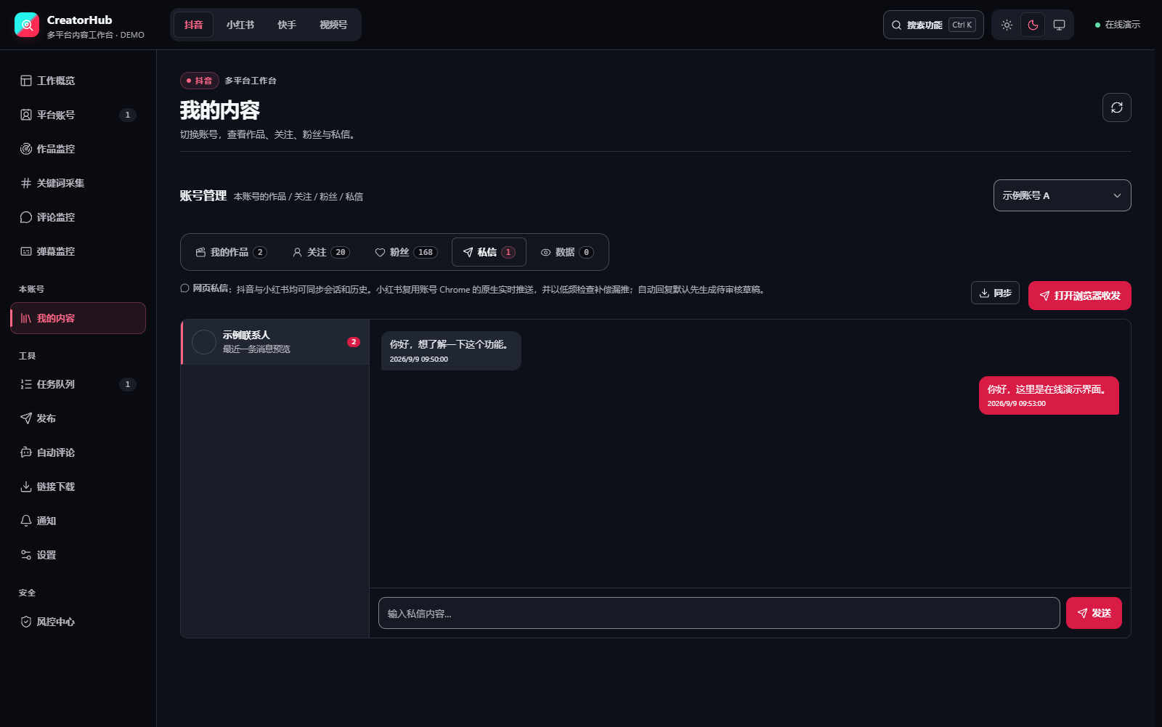Click the refresh icon button
The image size is (1162, 727).
(x=1117, y=107)
